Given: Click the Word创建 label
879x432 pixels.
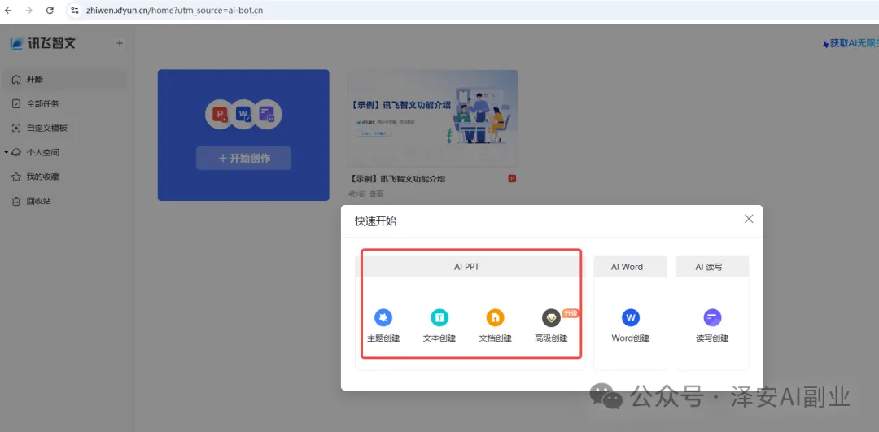Looking at the screenshot, I should (x=631, y=338).
